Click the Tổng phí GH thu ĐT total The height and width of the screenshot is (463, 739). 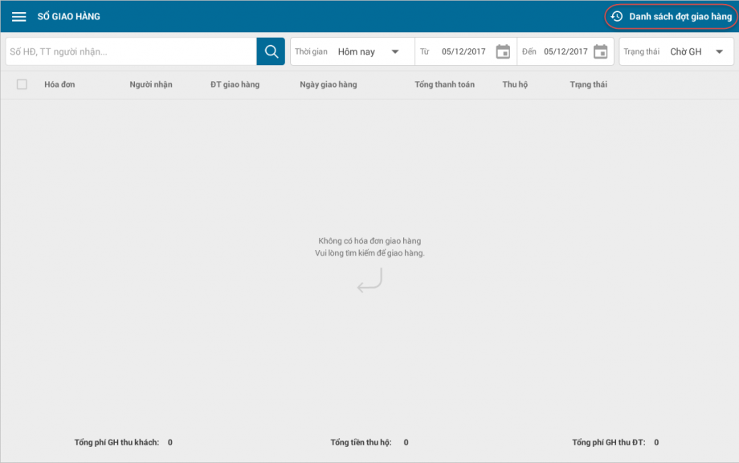[x=615, y=442]
